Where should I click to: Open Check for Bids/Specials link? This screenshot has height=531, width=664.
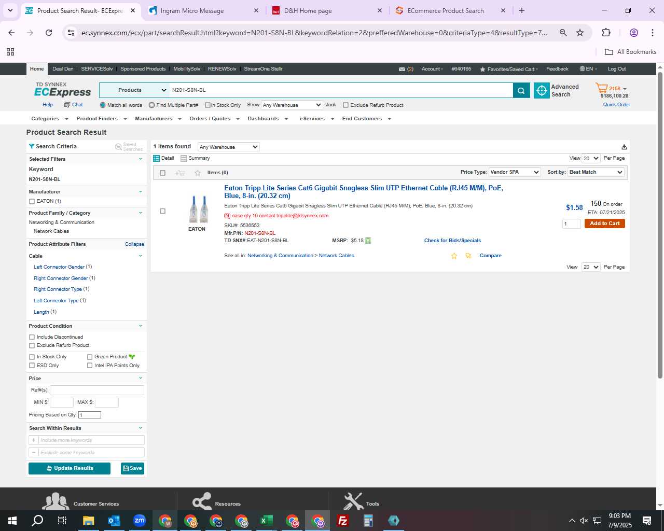(452, 241)
